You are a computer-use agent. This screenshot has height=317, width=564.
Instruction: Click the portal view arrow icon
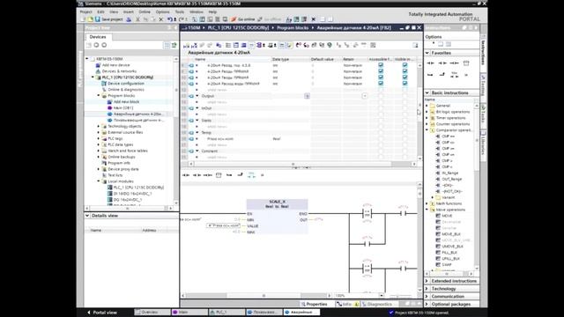pos(88,313)
